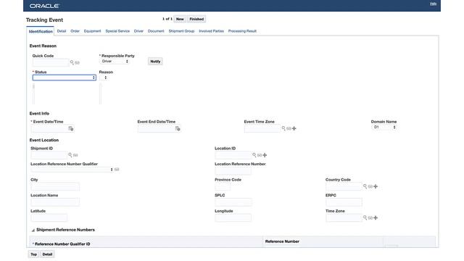Screen dimensions: 464x261
Task: Click the Location Reference Number input field
Action: pyautogui.click(x=233, y=171)
